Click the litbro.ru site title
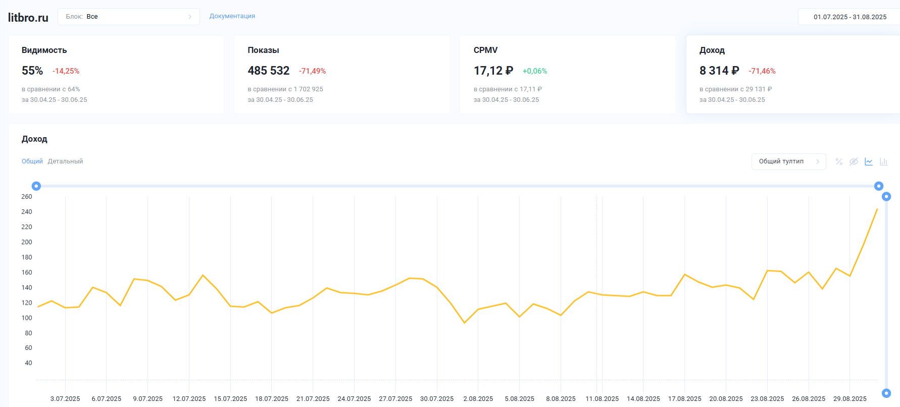Viewport: 900px width, 407px height. point(28,18)
